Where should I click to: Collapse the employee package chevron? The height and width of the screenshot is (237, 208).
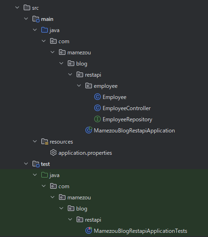coord(79,86)
